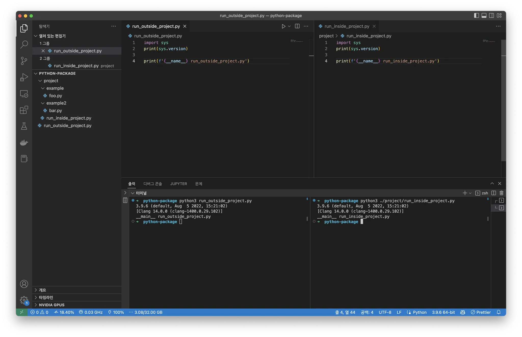Open the Extensions view
This screenshot has height=337, width=522.
click(x=24, y=110)
